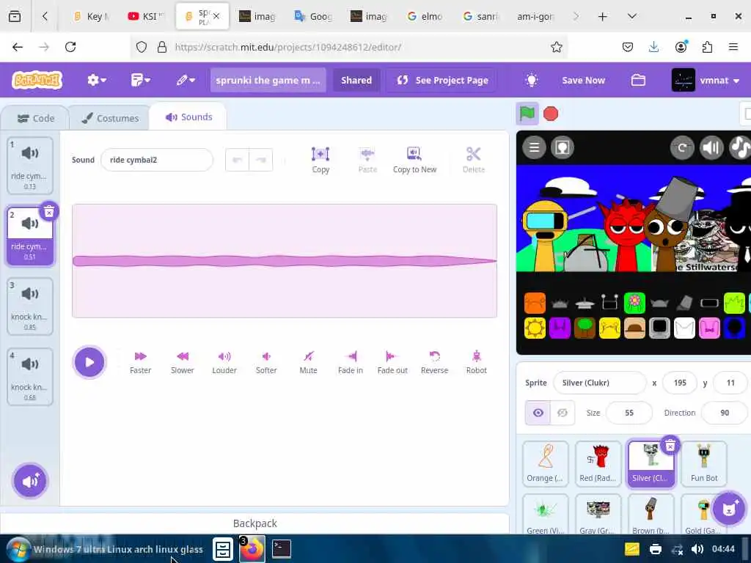This screenshot has height=563, width=751.
Task: Switch to the Costumes tab
Action: coord(110,118)
